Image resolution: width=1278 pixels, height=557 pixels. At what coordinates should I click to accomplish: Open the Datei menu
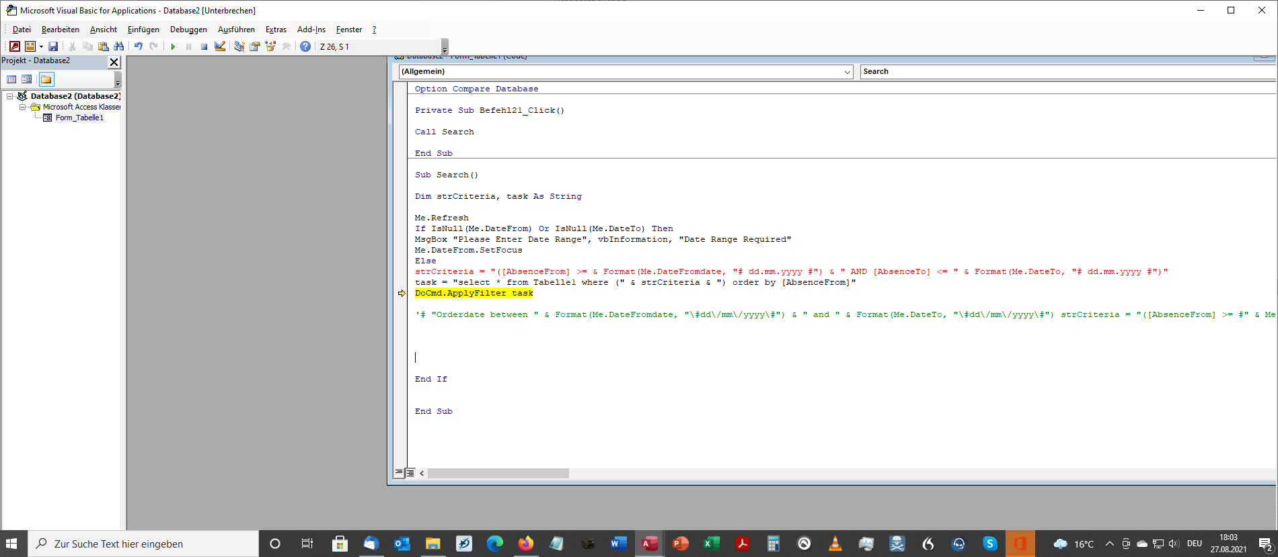pyautogui.click(x=22, y=30)
